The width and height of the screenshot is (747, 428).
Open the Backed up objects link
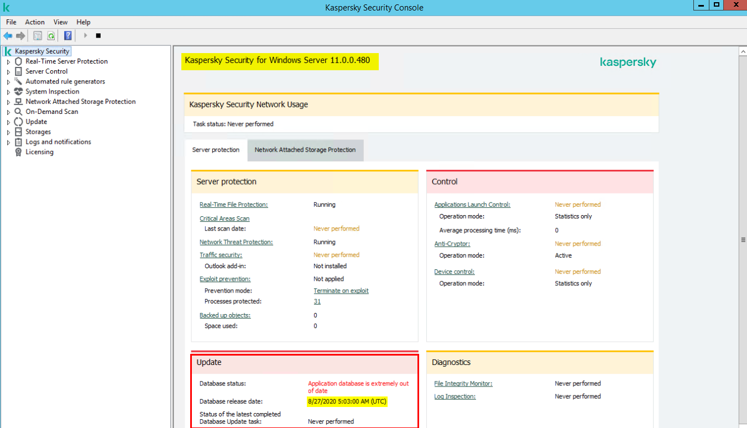coord(225,315)
